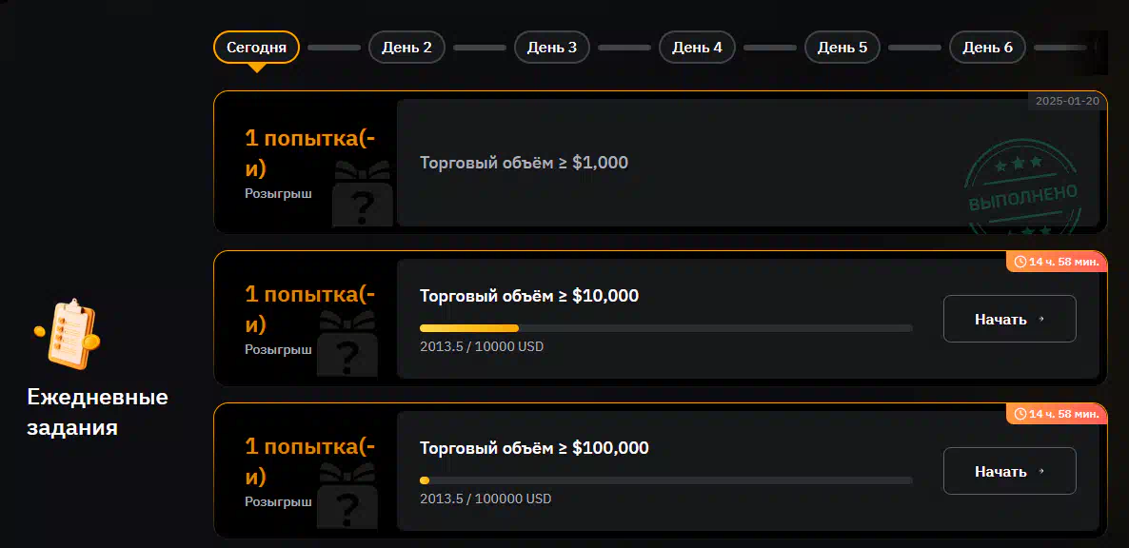Click the clipboard daily tasks icon
This screenshot has width=1129, height=548.
coord(67,332)
